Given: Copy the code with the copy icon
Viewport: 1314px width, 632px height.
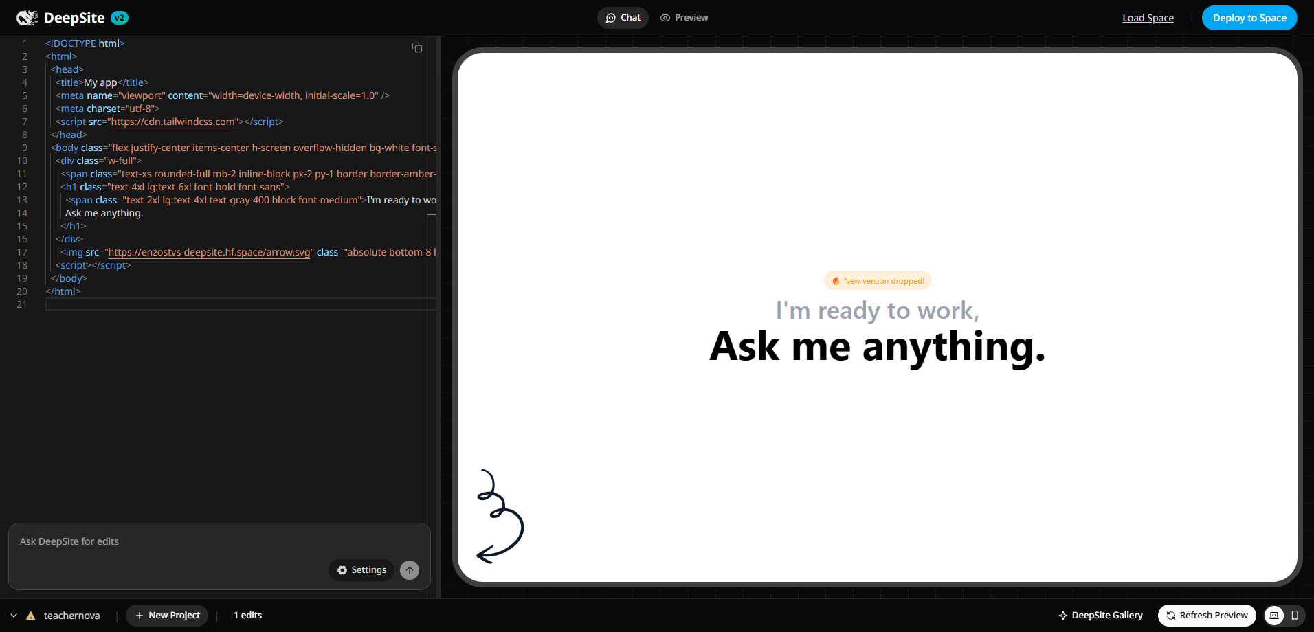Looking at the screenshot, I should coord(417,47).
